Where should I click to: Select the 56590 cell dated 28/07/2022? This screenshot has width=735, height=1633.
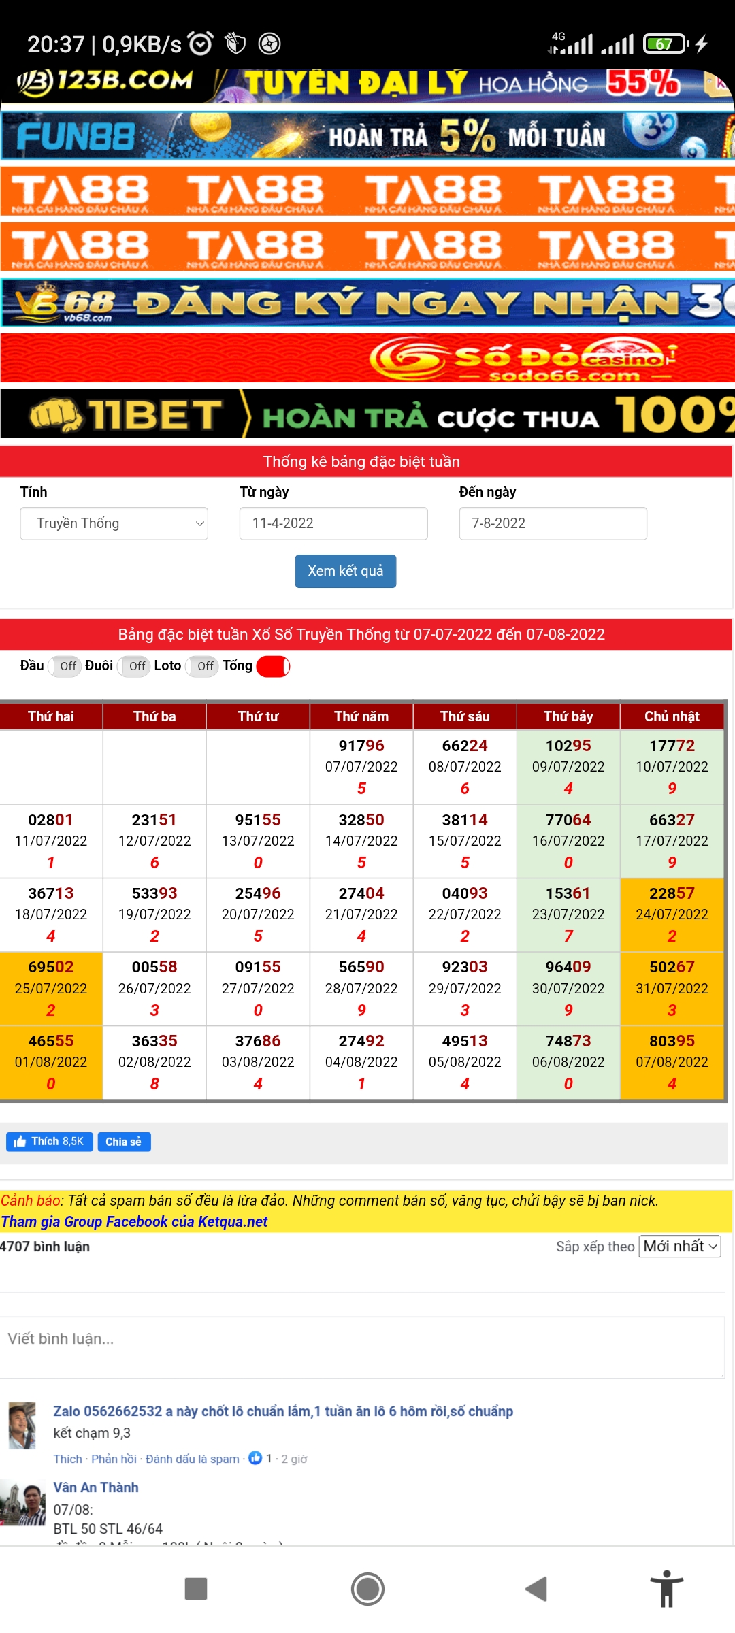361,989
